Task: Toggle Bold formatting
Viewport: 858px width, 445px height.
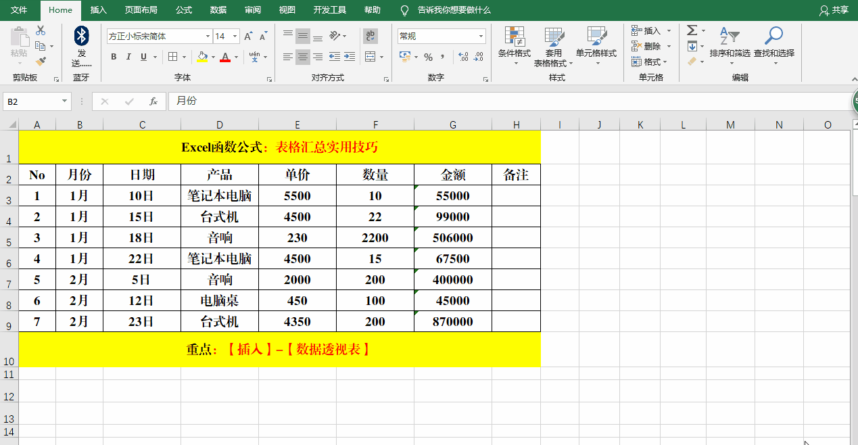Action: pyautogui.click(x=114, y=57)
